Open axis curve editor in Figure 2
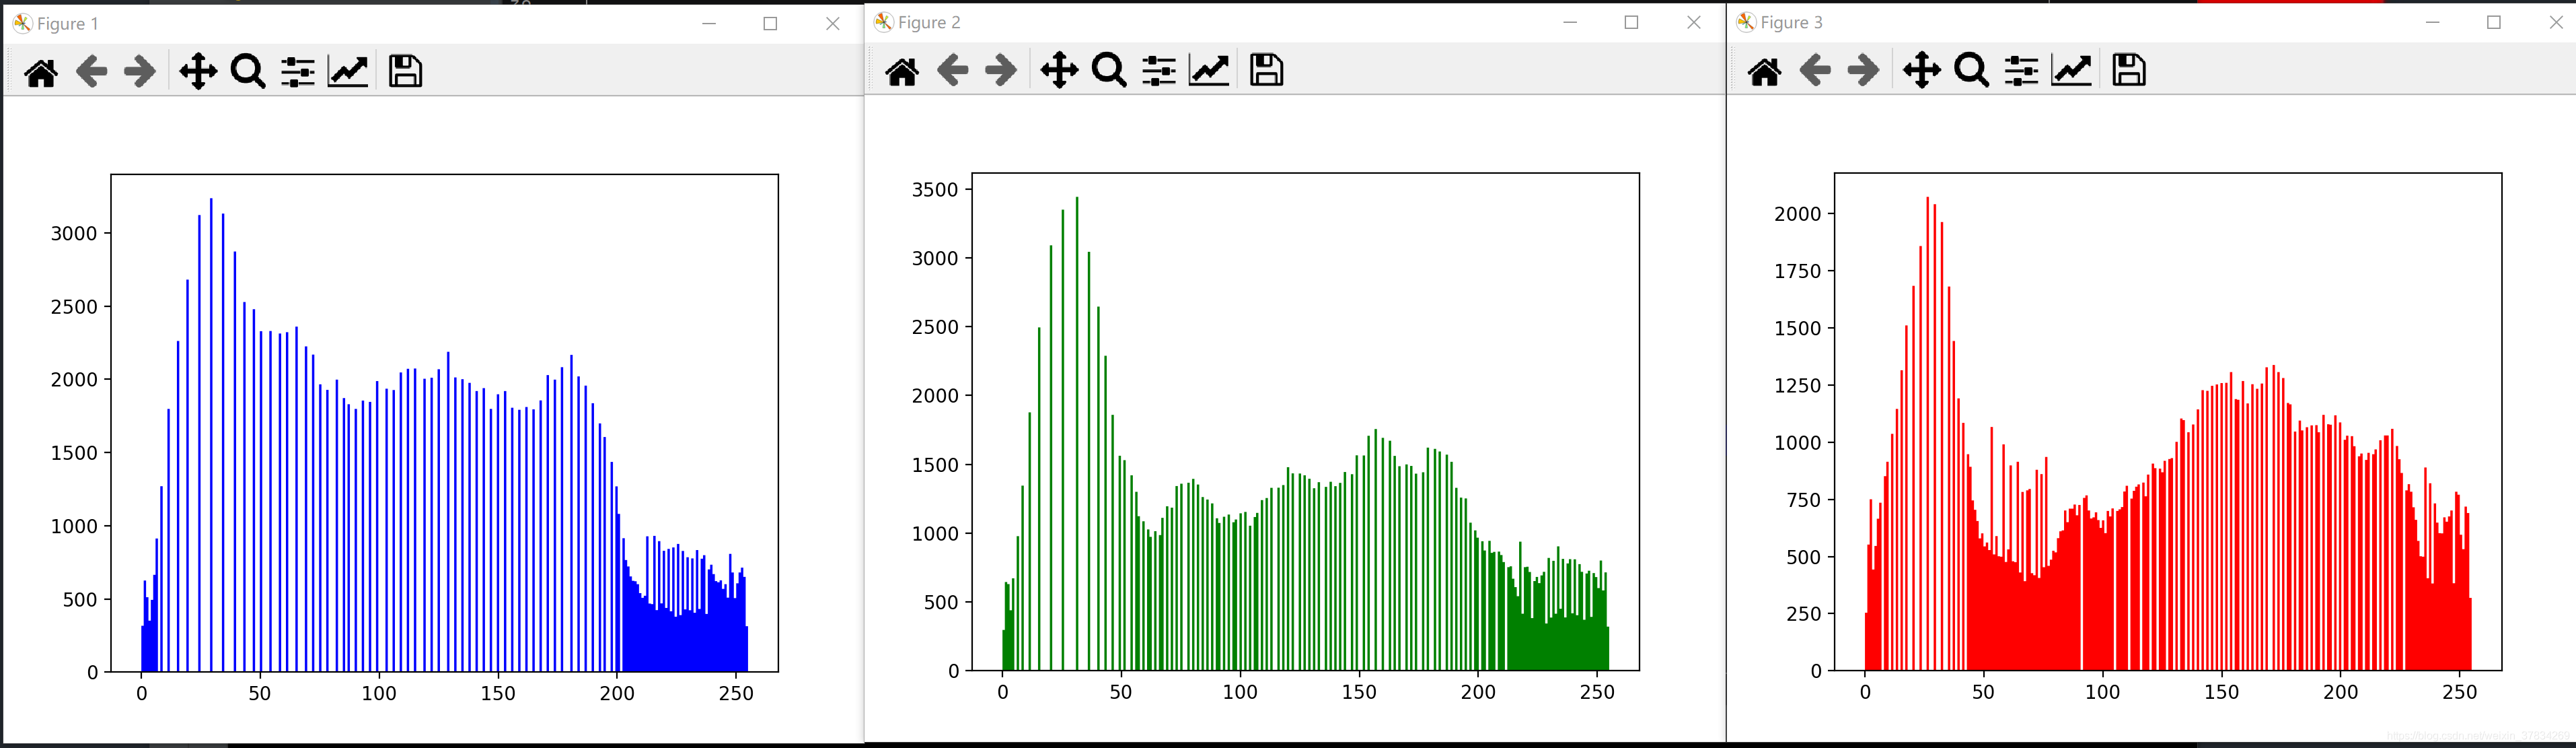Screen dimensions: 2576x748 pyautogui.click(x=1209, y=71)
